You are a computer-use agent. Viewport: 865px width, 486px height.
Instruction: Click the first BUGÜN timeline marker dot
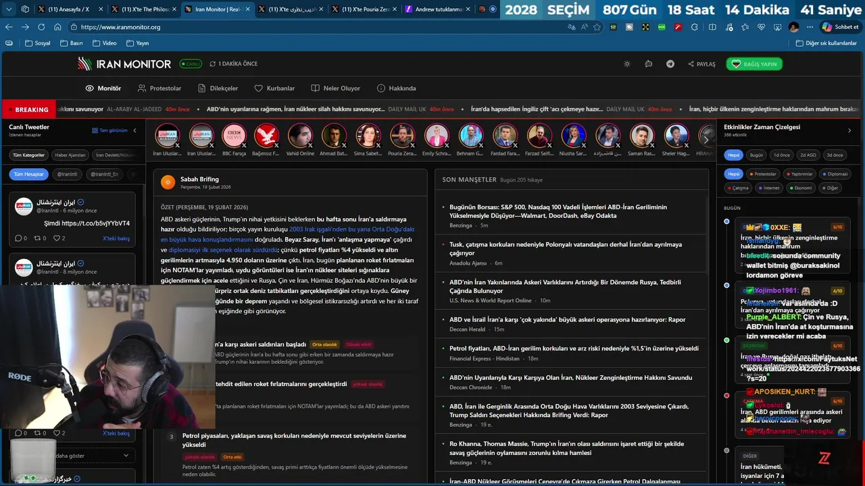point(726,221)
